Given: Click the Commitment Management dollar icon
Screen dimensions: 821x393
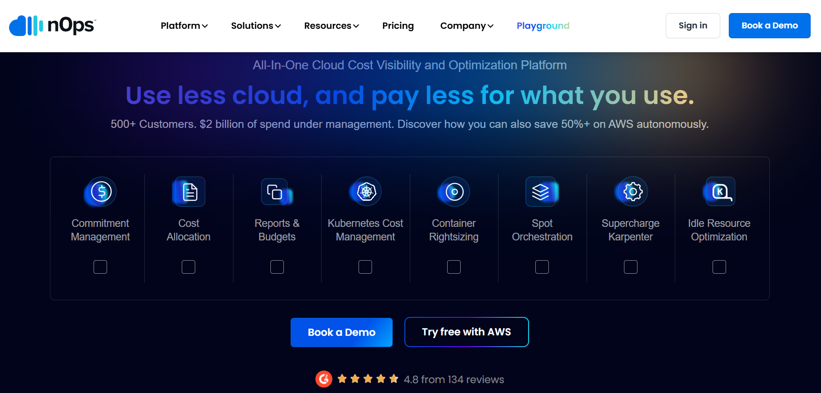Looking at the screenshot, I should pyautogui.click(x=101, y=192).
